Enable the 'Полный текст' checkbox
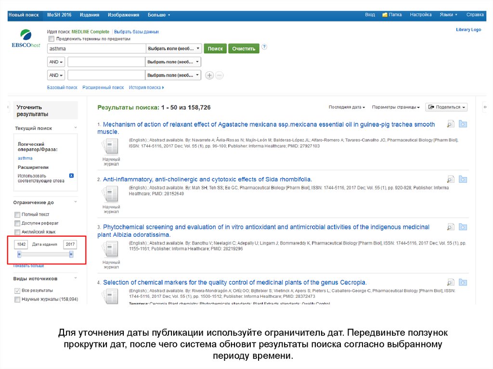Image resolution: width=493 pixels, height=369 pixels. [17, 215]
